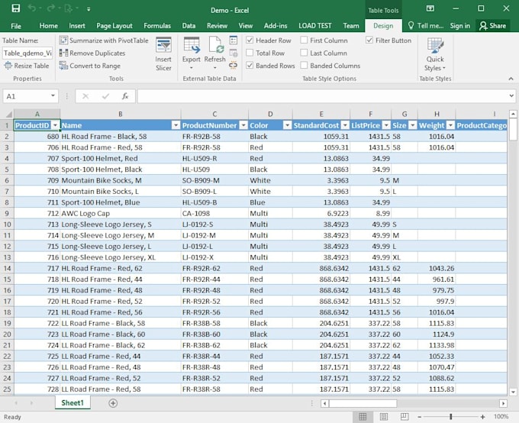Enable the Last Column checkbox
Screen dimensions: 519x423
[304, 53]
